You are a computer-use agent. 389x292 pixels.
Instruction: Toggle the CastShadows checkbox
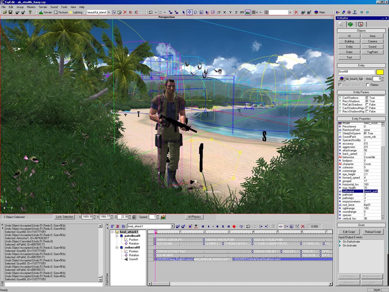[x=367, y=98]
